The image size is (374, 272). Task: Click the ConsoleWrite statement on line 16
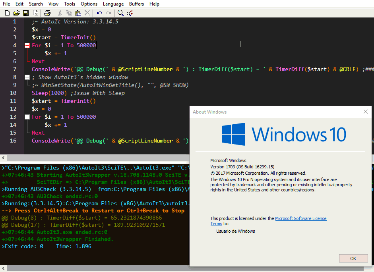tap(110, 141)
